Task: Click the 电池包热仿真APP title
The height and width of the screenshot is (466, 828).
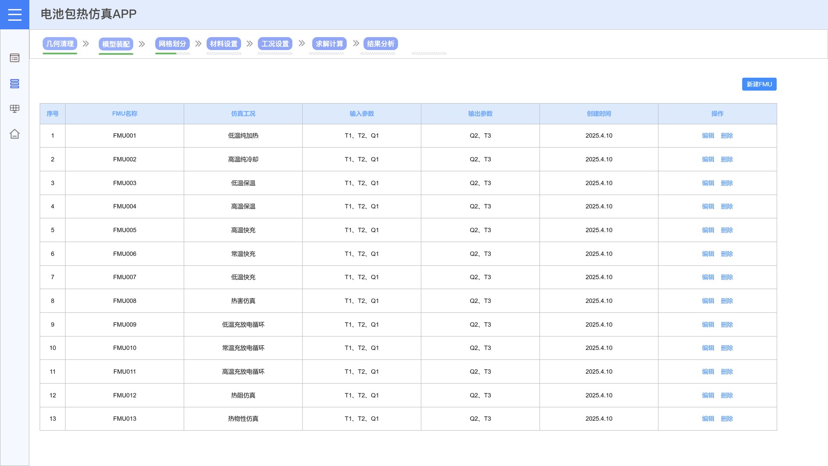Action: [x=88, y=14]
